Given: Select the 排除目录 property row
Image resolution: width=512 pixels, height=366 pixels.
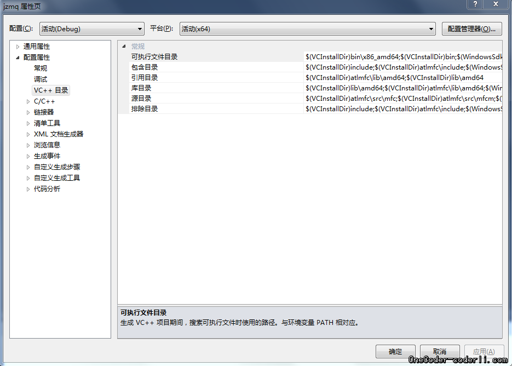Looking at the screenshot, I should pyautogui.click(x=145, y=109).
